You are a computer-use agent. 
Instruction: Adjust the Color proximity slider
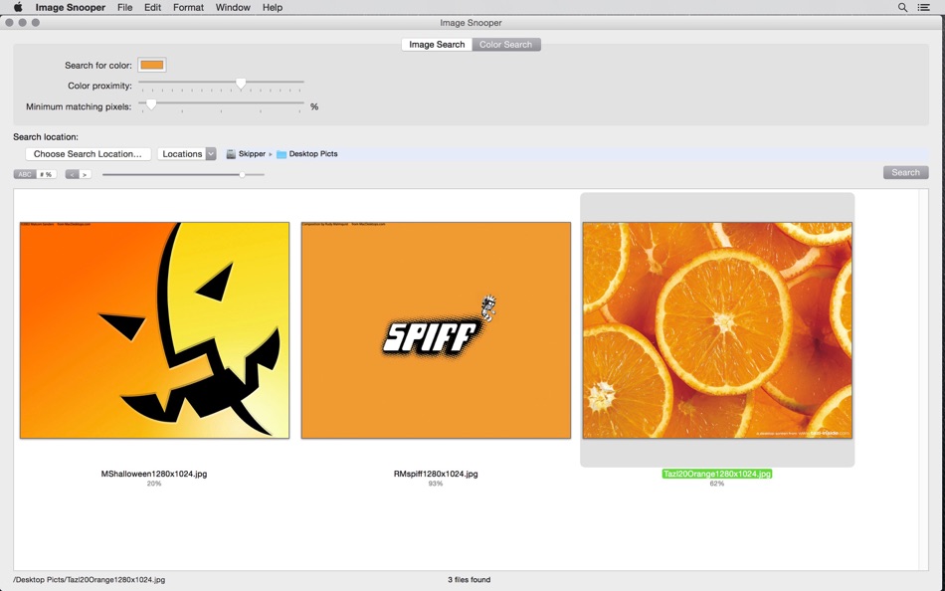[240, 84]
